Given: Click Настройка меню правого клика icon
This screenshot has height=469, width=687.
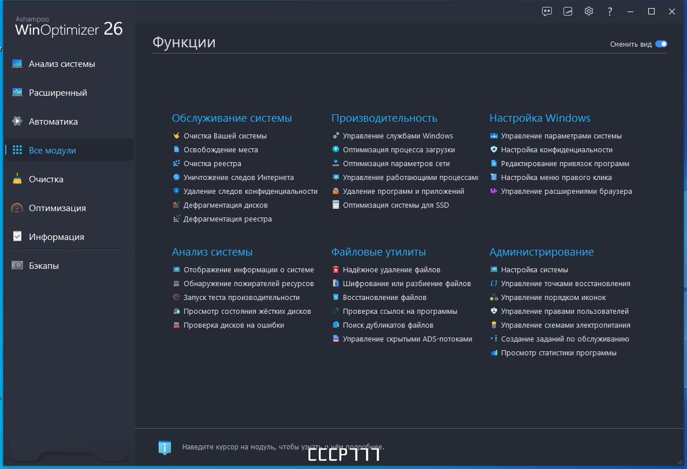Looking at the screenshot, I should (494, 177).
